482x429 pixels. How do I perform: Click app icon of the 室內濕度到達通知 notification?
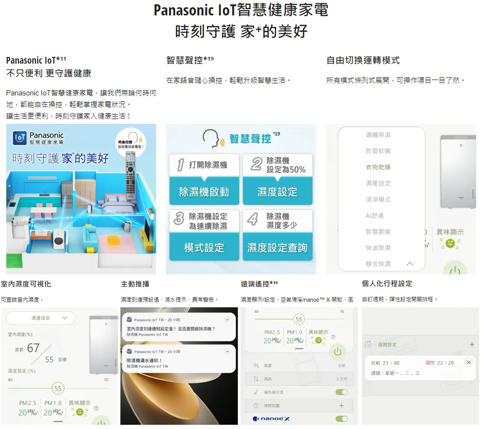(129, 320)
